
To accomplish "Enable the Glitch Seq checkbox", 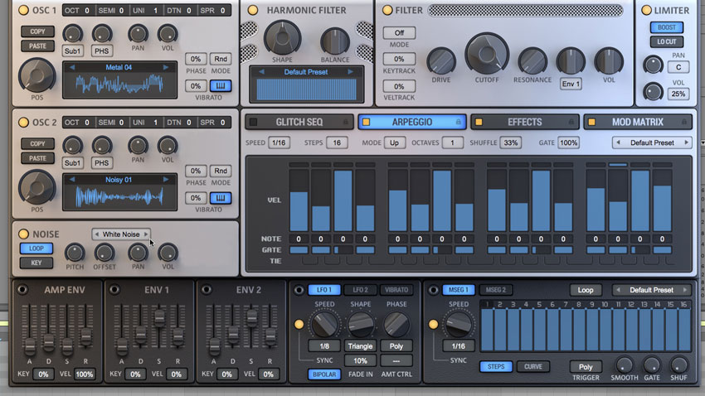I will pos(254,122).
